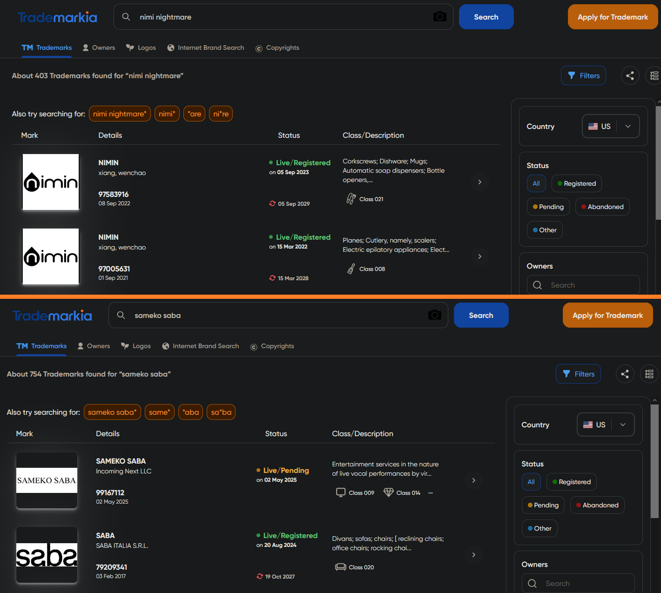This screenshot has height=593, width=661.
Task: Click the Class 009 monitor icon
Action: 341,492
